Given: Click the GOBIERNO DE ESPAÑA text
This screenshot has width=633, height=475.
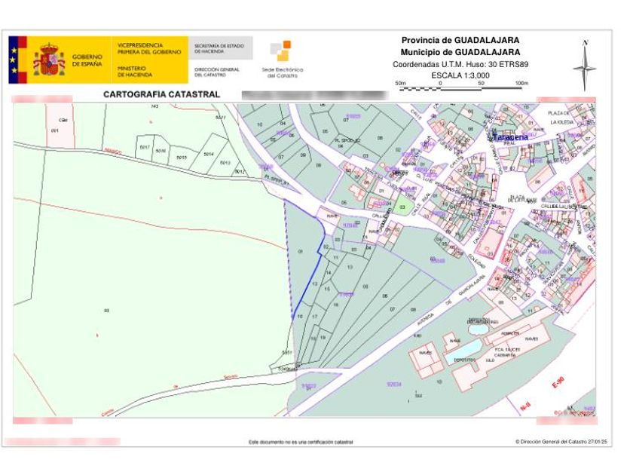Looking at the screenshot, I should [87, 60].
